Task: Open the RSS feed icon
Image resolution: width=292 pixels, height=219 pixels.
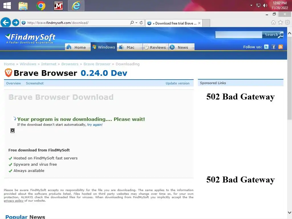Action: [281, 47]
